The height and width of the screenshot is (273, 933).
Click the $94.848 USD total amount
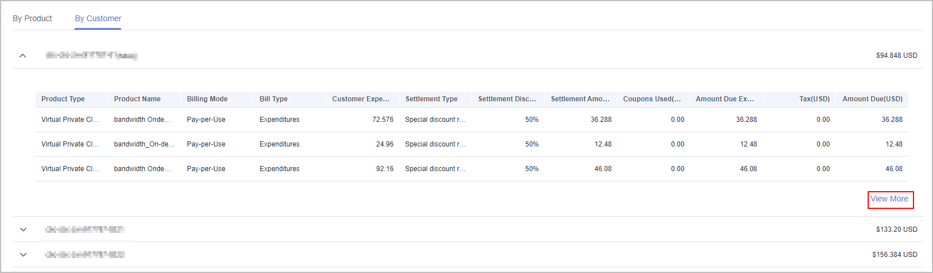[896, 56]
